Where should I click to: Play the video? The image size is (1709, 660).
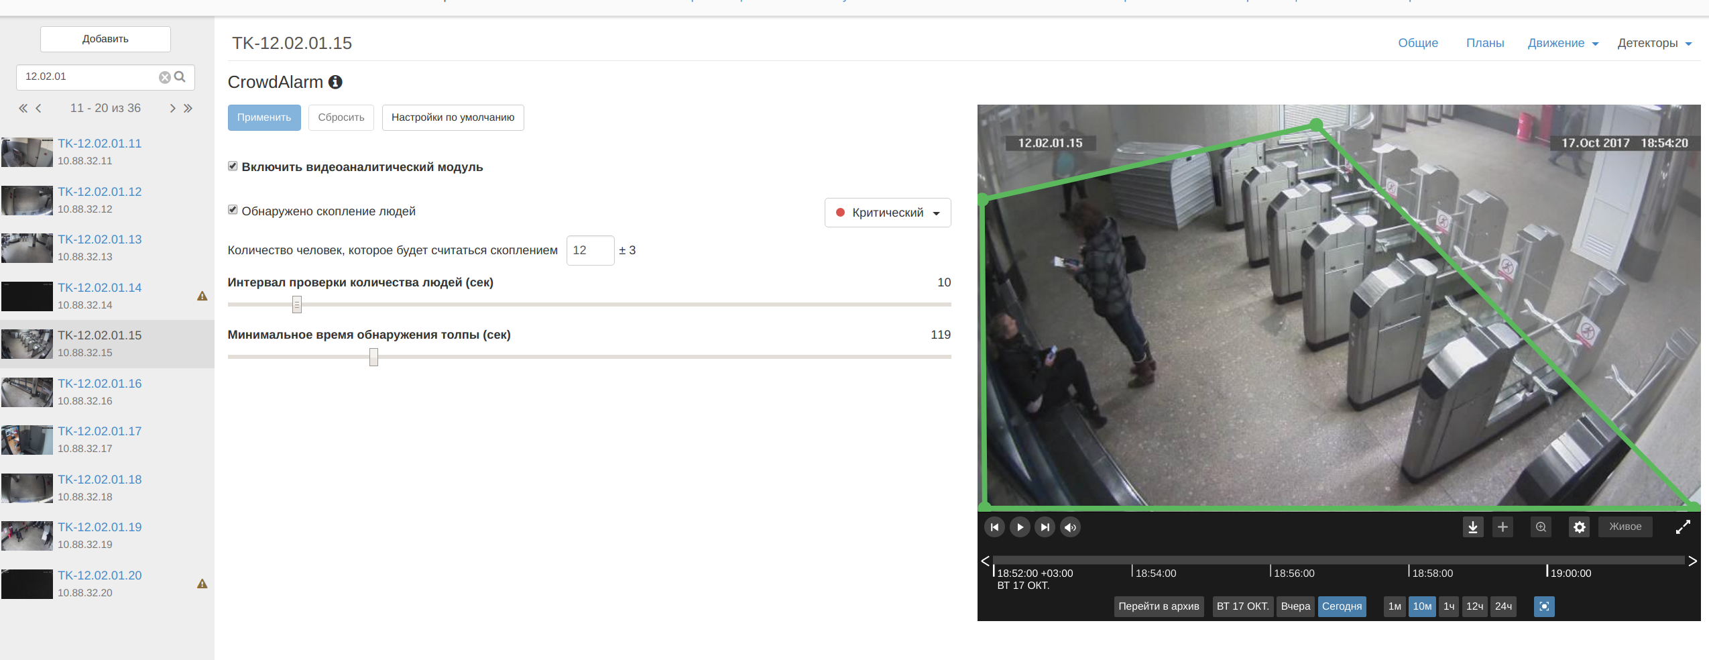tap(1020, 527)
